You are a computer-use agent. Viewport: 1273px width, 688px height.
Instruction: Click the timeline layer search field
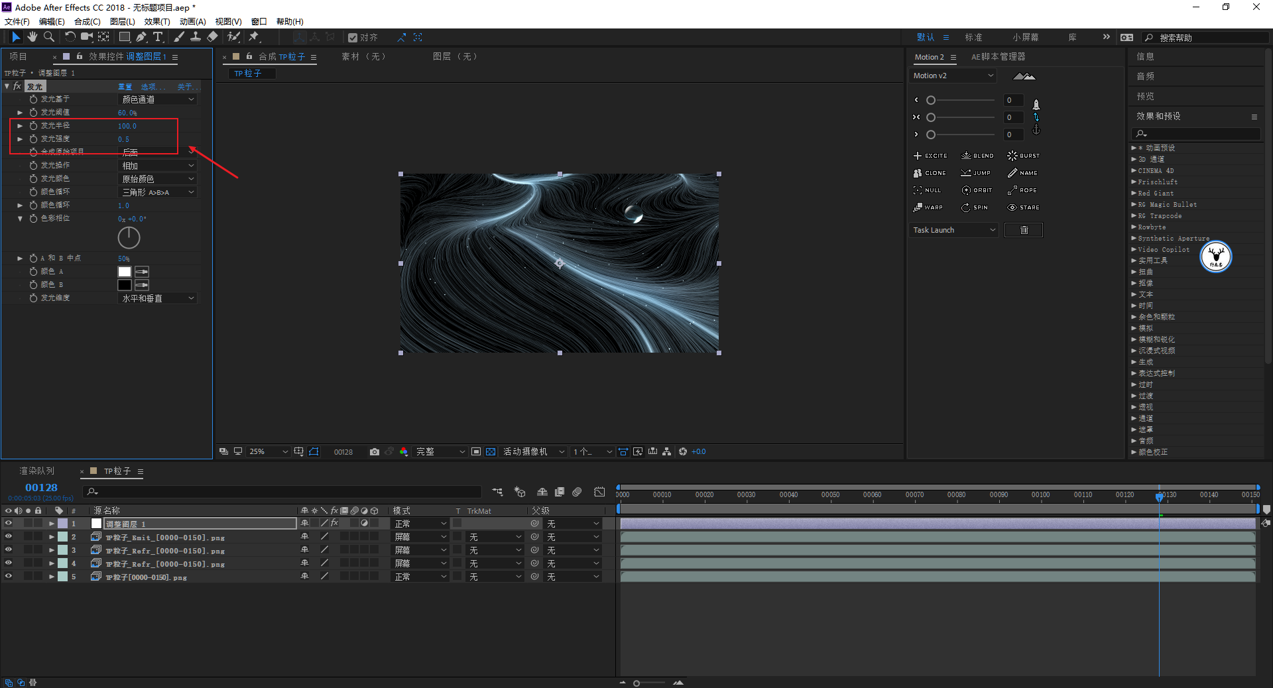[282, 492]
